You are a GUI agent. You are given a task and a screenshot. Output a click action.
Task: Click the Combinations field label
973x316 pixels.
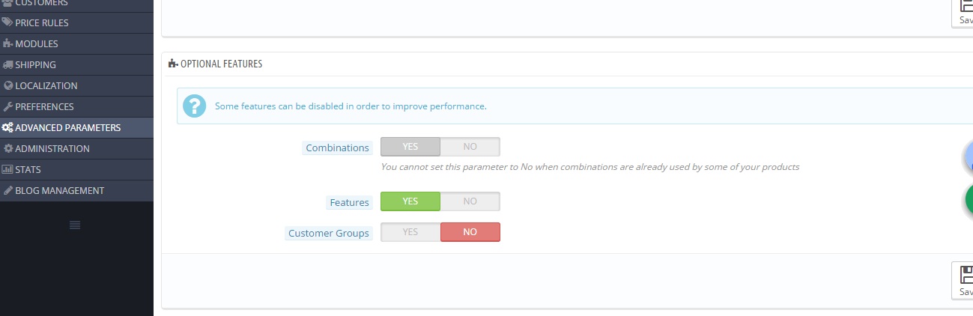[338, 148]
